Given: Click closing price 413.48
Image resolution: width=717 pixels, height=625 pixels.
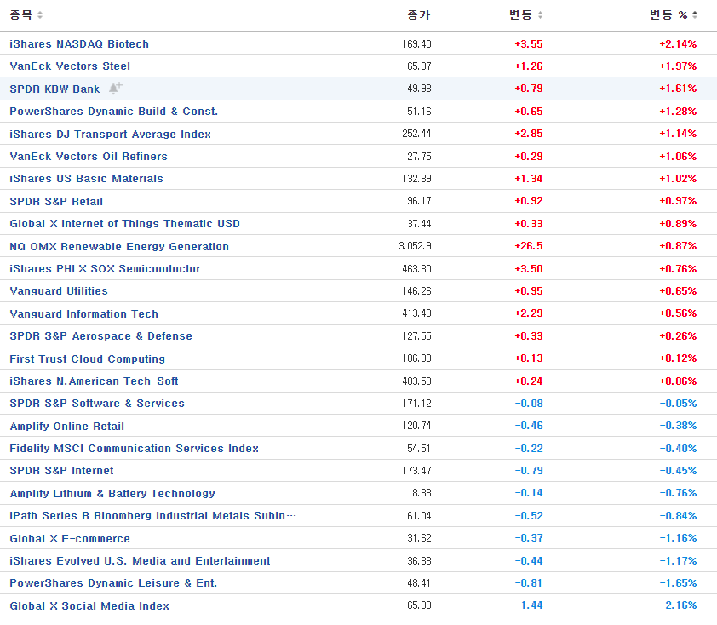Looking at the screenshot, I should (416, 313).
